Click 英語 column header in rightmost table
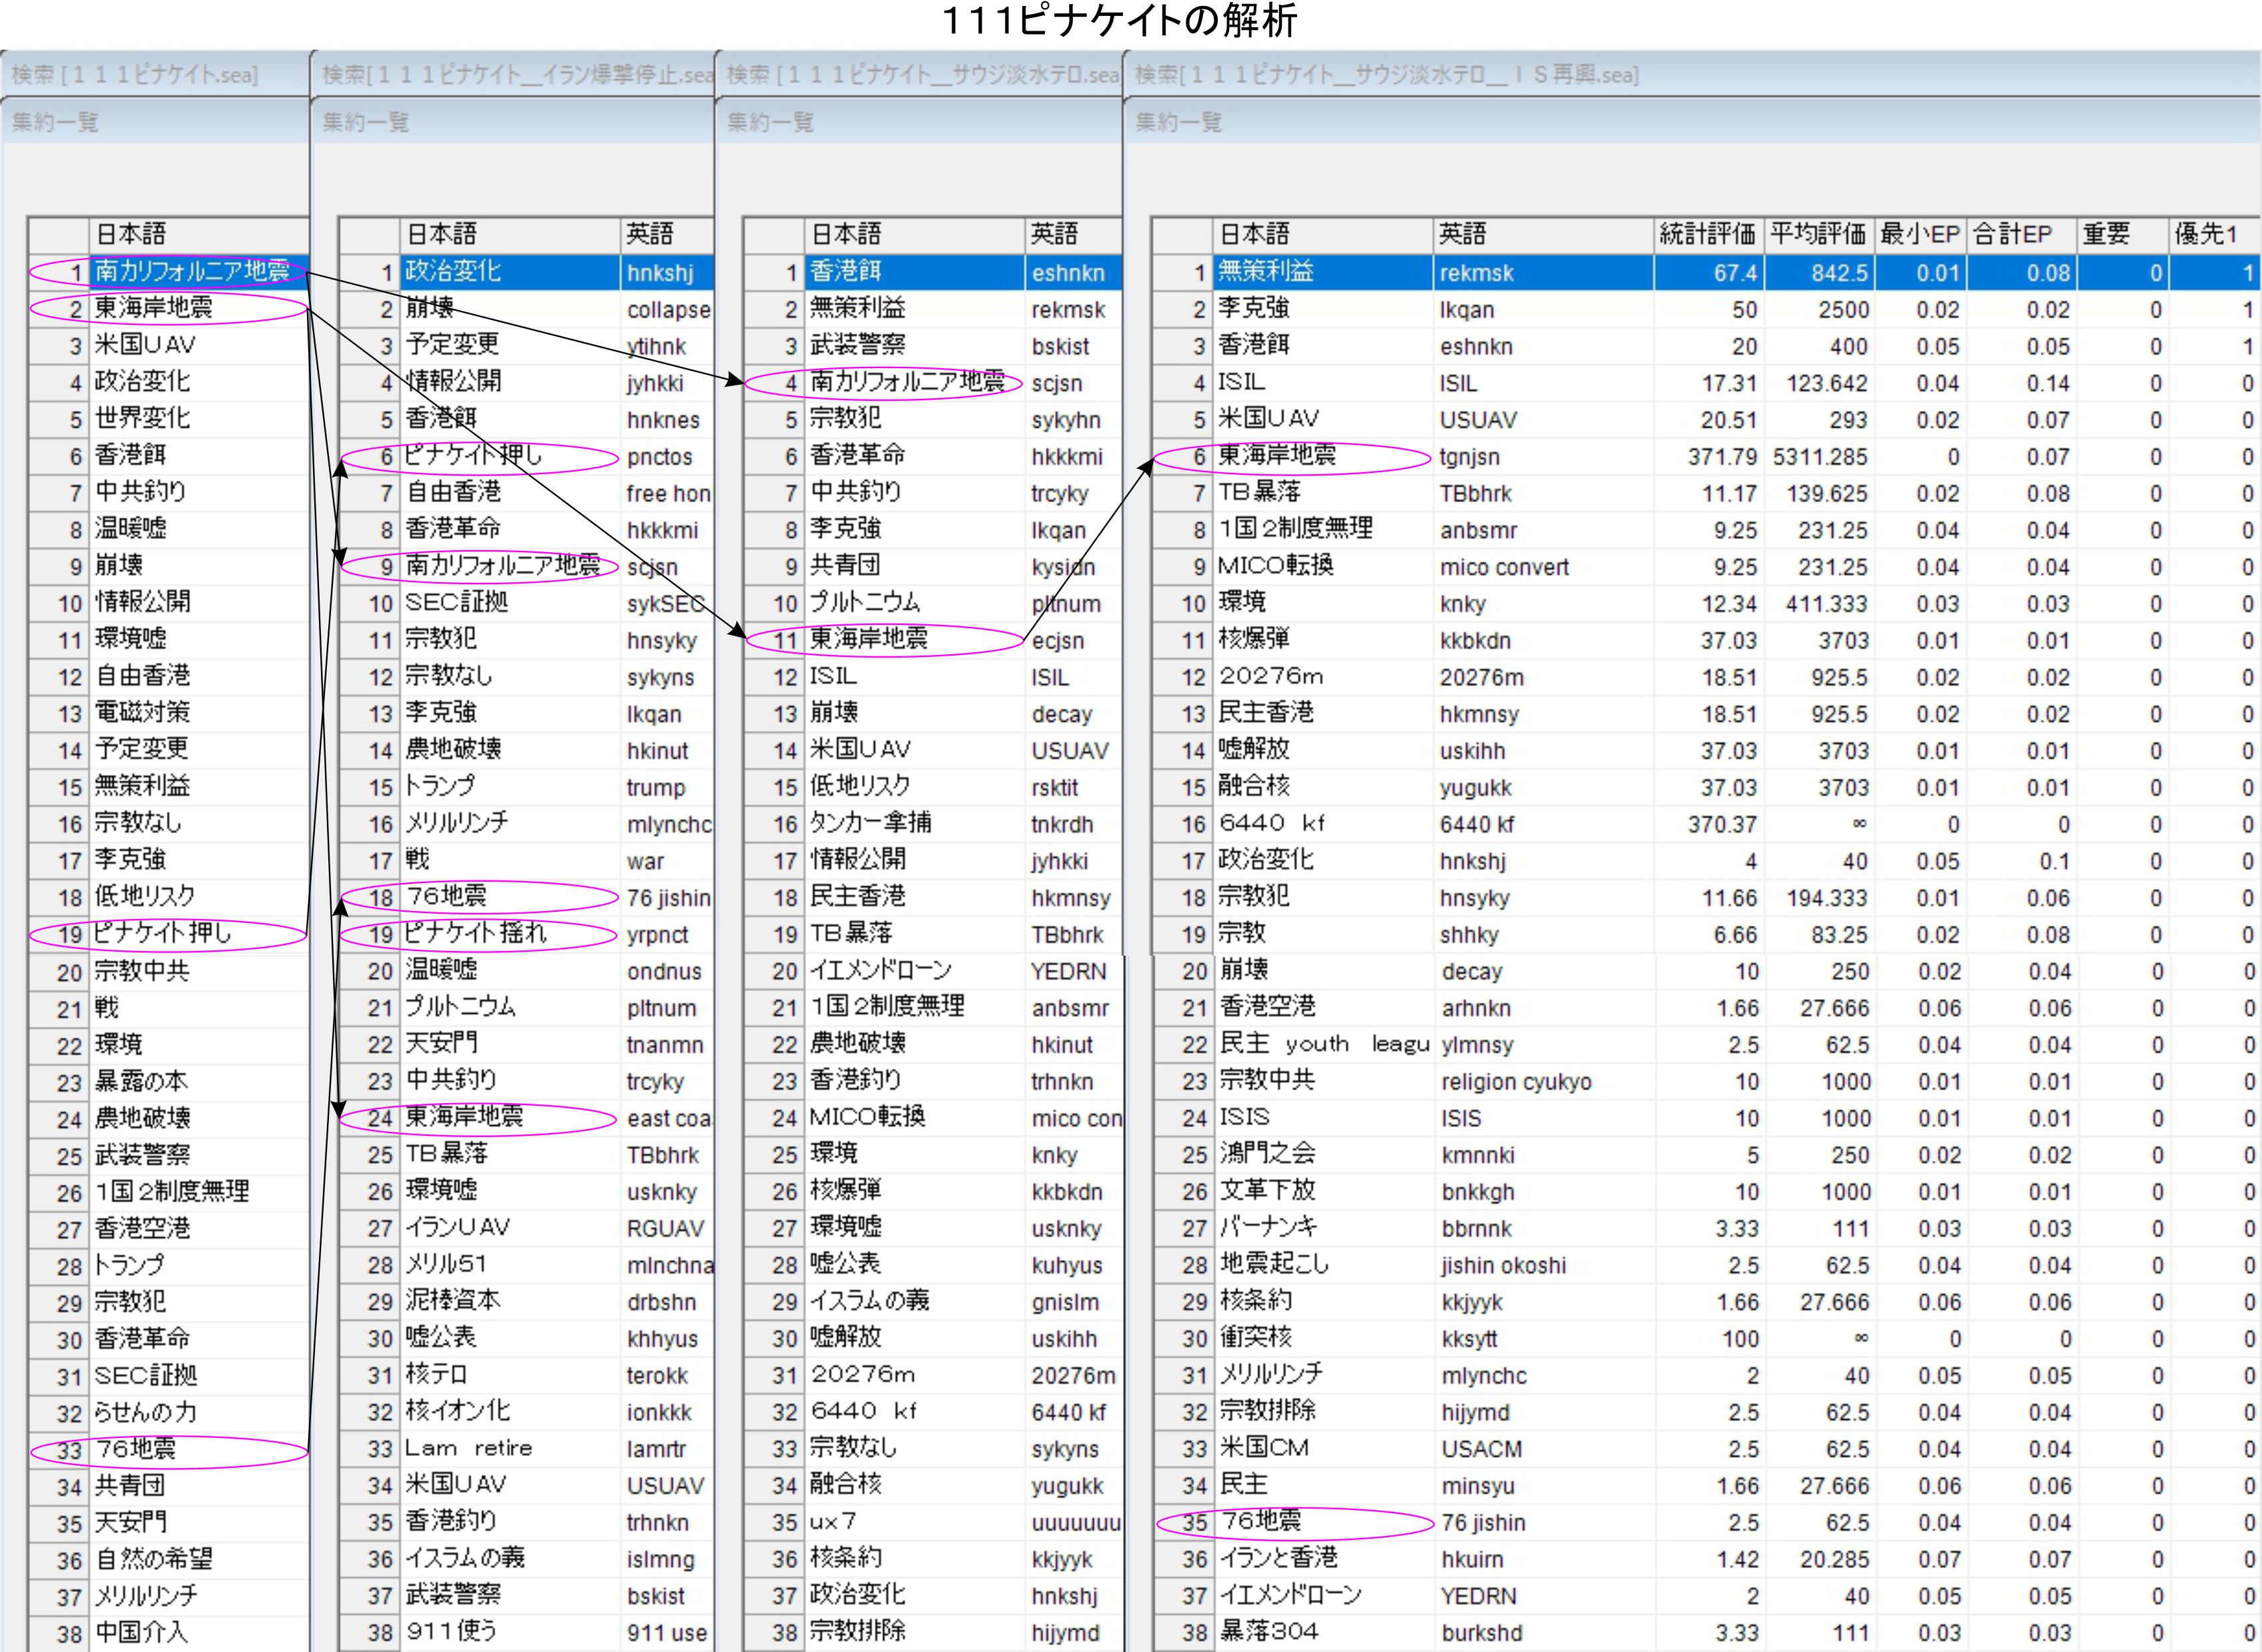 [x=1463, y=234]
